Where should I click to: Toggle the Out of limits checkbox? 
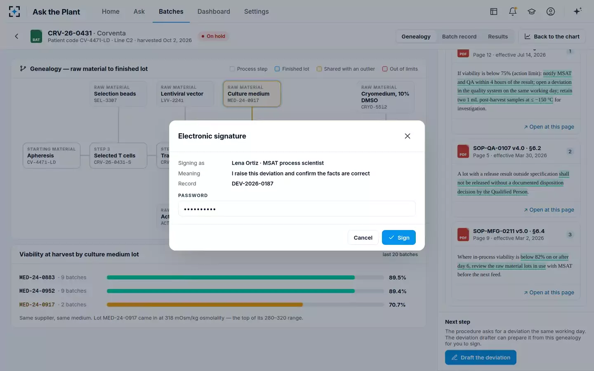tap(385, 69)
